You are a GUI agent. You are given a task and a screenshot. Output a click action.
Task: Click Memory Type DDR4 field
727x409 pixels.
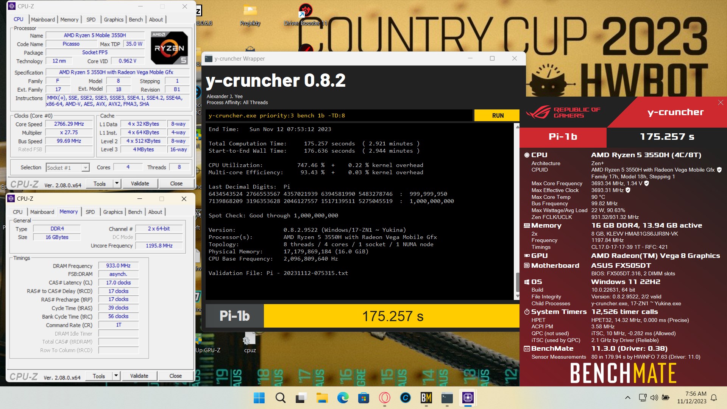coord(57,229)
